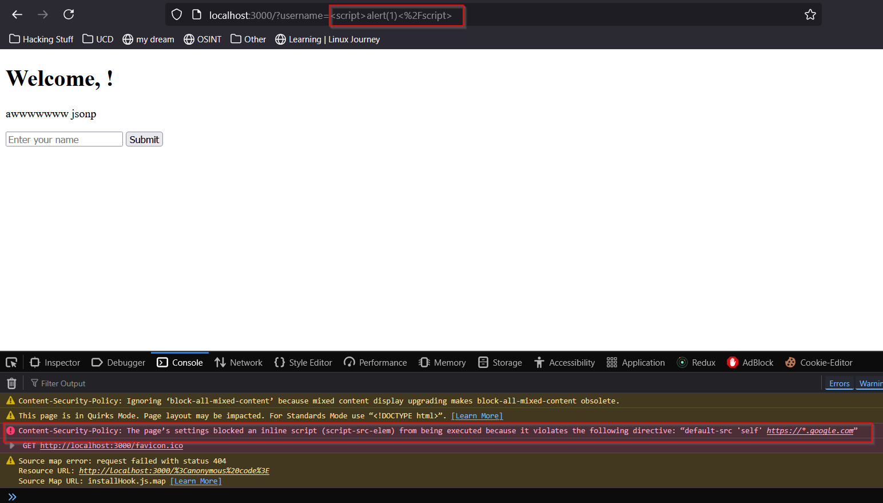The image size is (883, 503).
Task: Open the Other bookmarks folder
Action: [248, 39]
